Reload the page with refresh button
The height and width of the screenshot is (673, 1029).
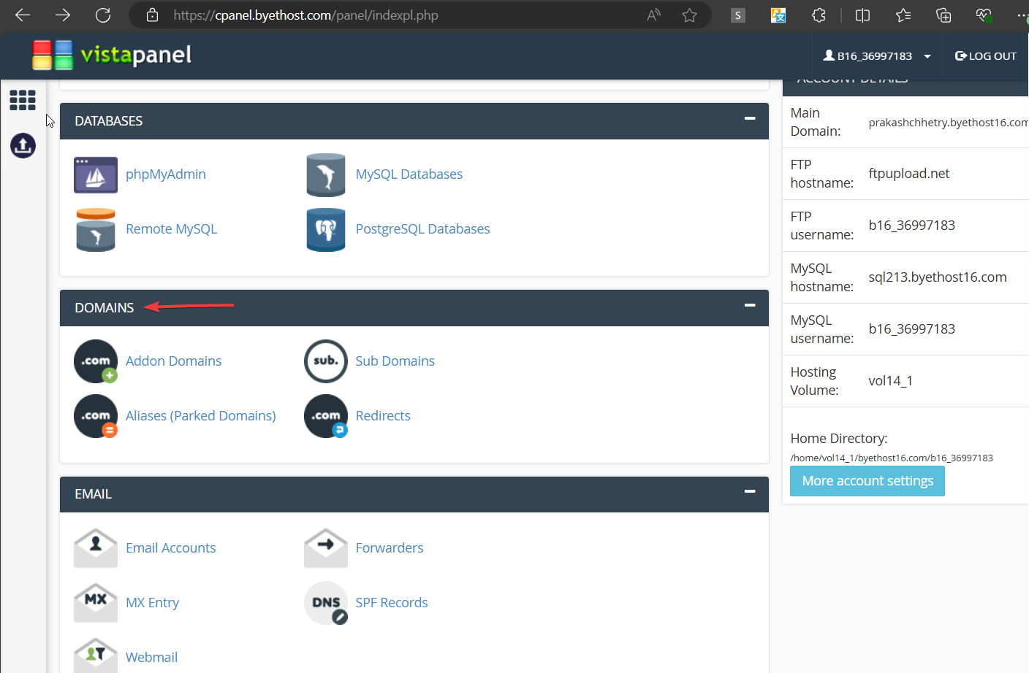click(x=103, y=15)
